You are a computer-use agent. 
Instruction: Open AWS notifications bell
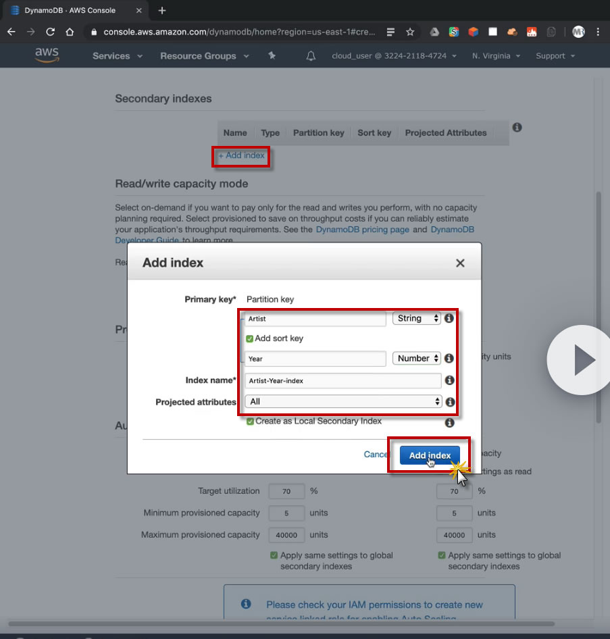coord(311,56)
